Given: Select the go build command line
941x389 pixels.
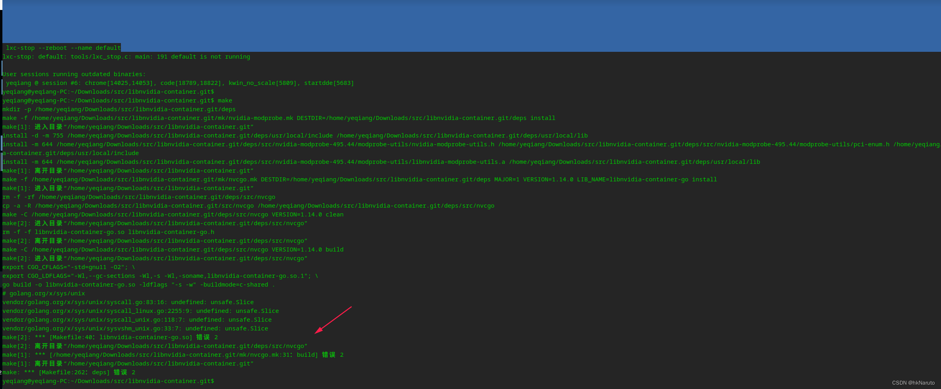Looking at the screenshot, I should tap(138, 284).
